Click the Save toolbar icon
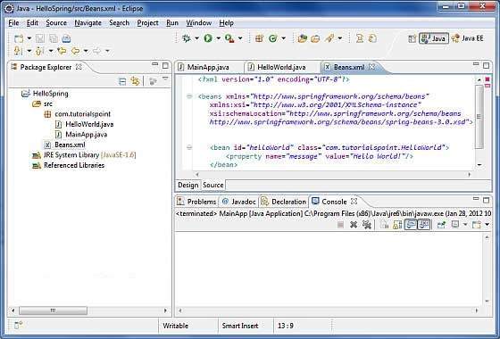500x339 pixels. pyautogui.click(x=40, y=38)
